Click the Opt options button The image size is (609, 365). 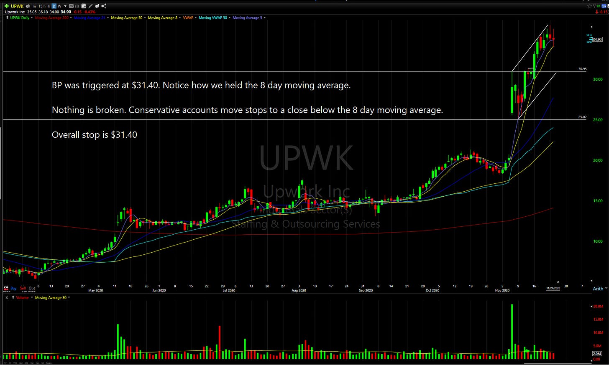[x=32, y=288]
